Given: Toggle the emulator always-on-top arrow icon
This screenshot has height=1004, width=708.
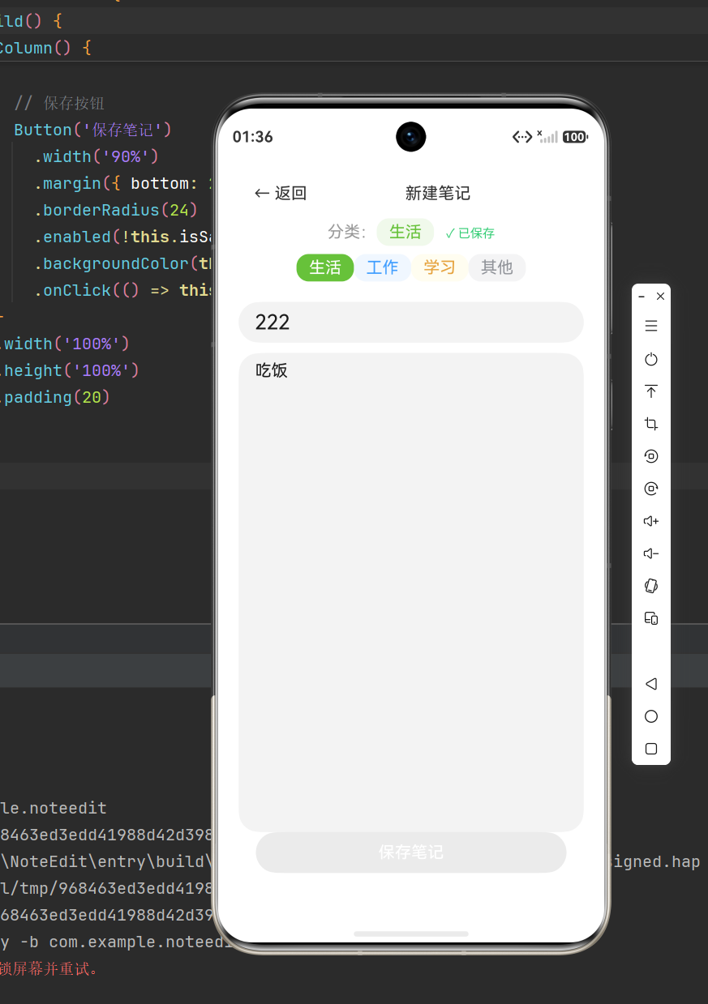Looking at the screenshot, I should 650,391.
